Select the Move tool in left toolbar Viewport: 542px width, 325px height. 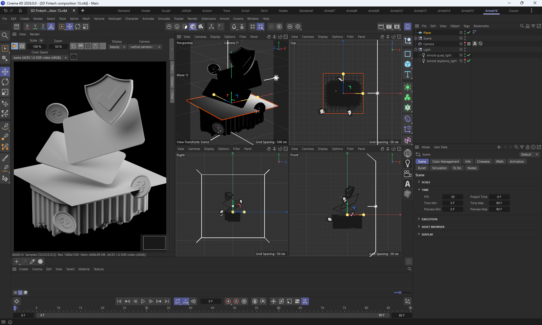coord(5,72)
